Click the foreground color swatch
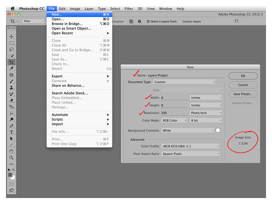The height and width of the screenshot is (204, 272). point(10,175)
